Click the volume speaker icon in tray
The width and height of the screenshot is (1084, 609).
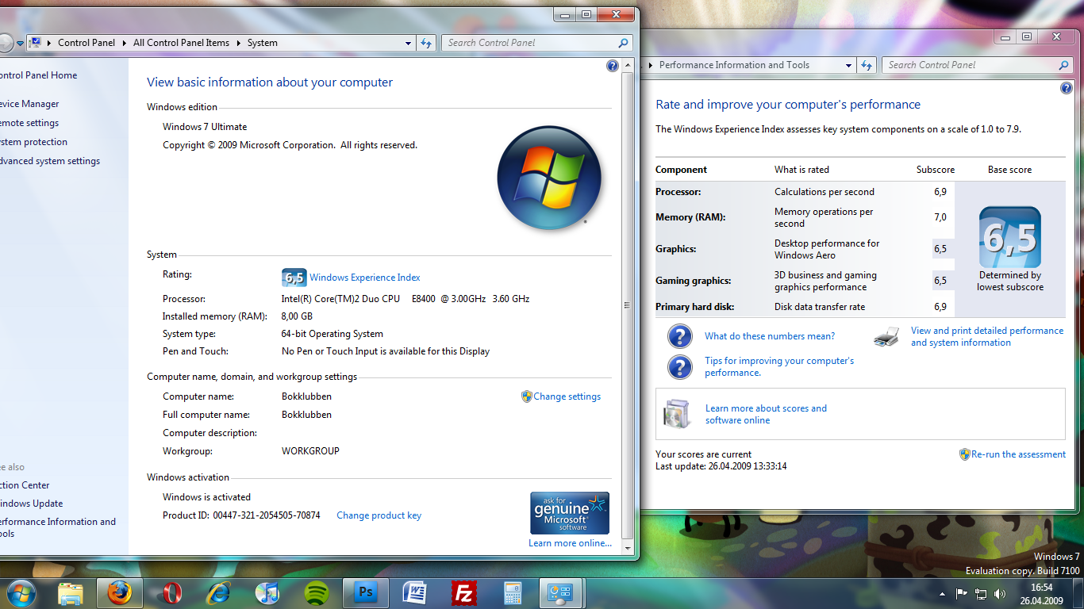pos(1000,593)
